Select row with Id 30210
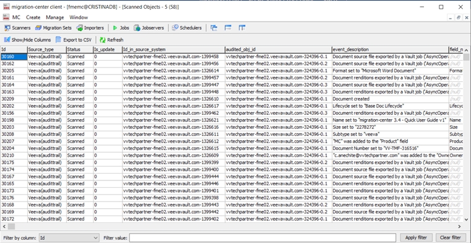 pos(14,156)
